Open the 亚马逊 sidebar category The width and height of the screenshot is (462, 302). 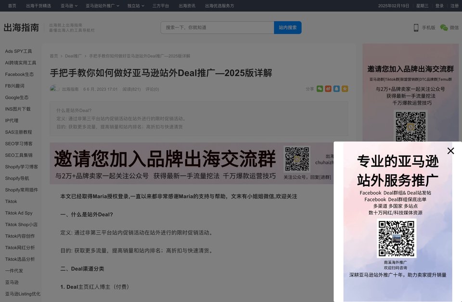12,282
